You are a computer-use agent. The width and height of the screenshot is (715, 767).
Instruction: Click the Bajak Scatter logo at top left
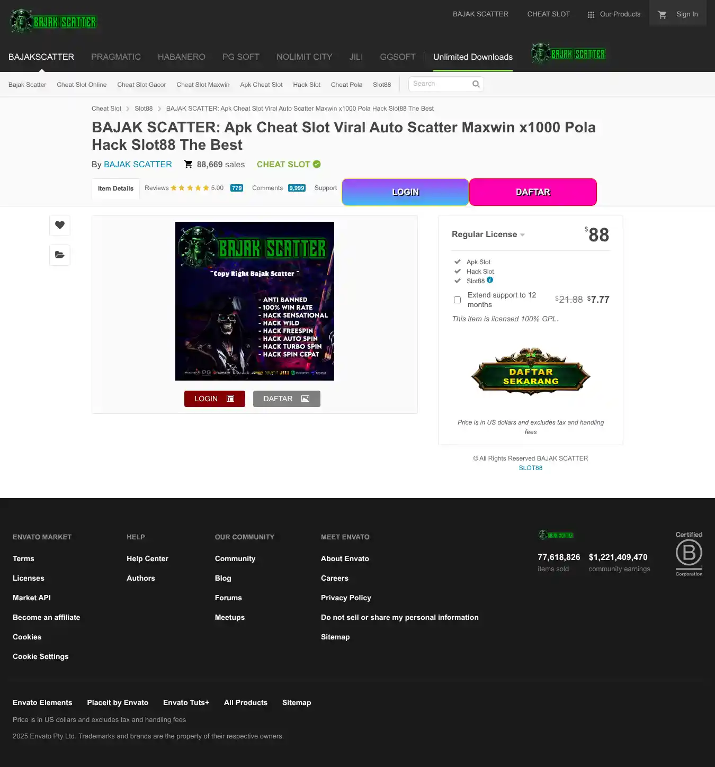tap(53, 21)
